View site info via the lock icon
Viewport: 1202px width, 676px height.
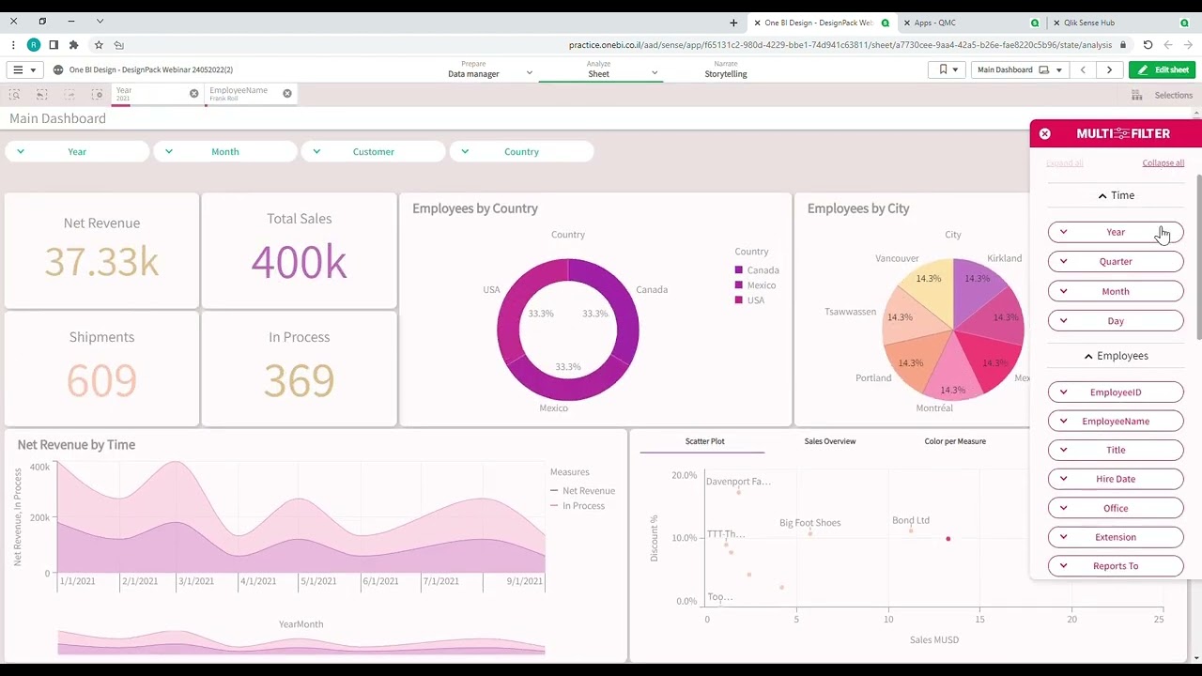[x=1122, y=44]
